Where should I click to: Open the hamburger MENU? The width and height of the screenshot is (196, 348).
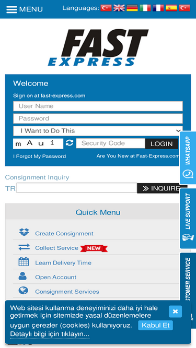pos(25,9)
